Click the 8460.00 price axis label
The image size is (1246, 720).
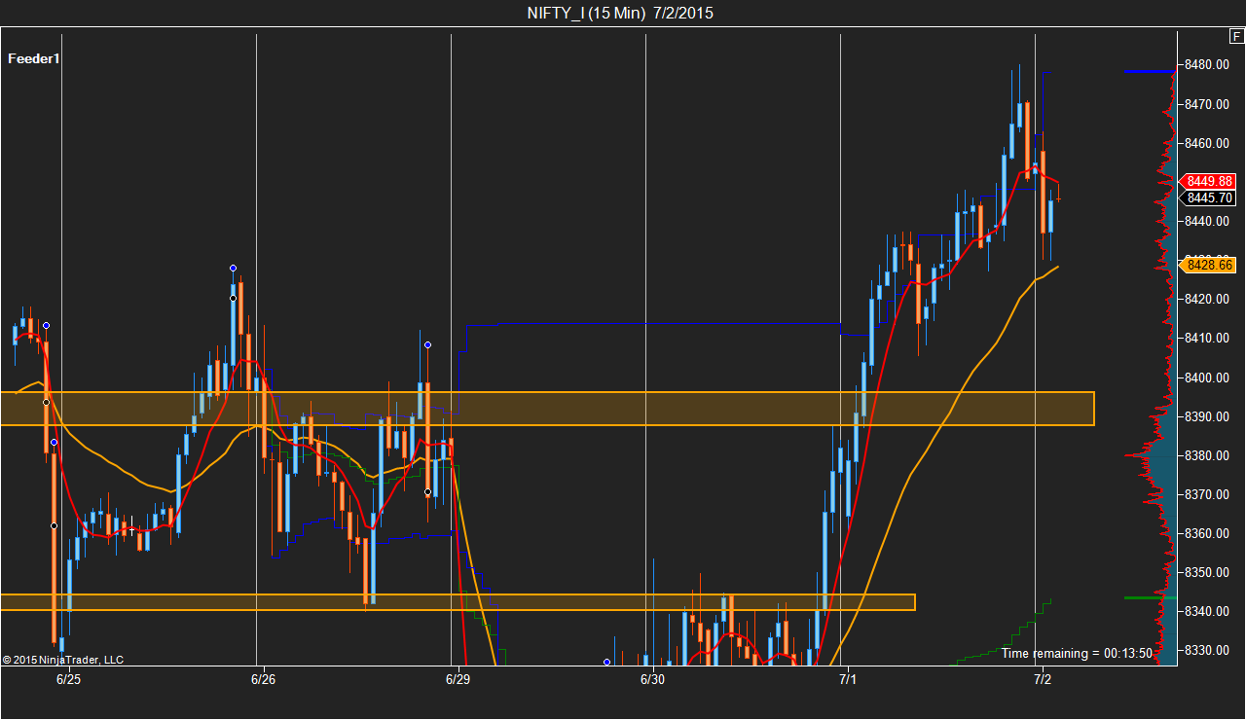pos(1205,143)
